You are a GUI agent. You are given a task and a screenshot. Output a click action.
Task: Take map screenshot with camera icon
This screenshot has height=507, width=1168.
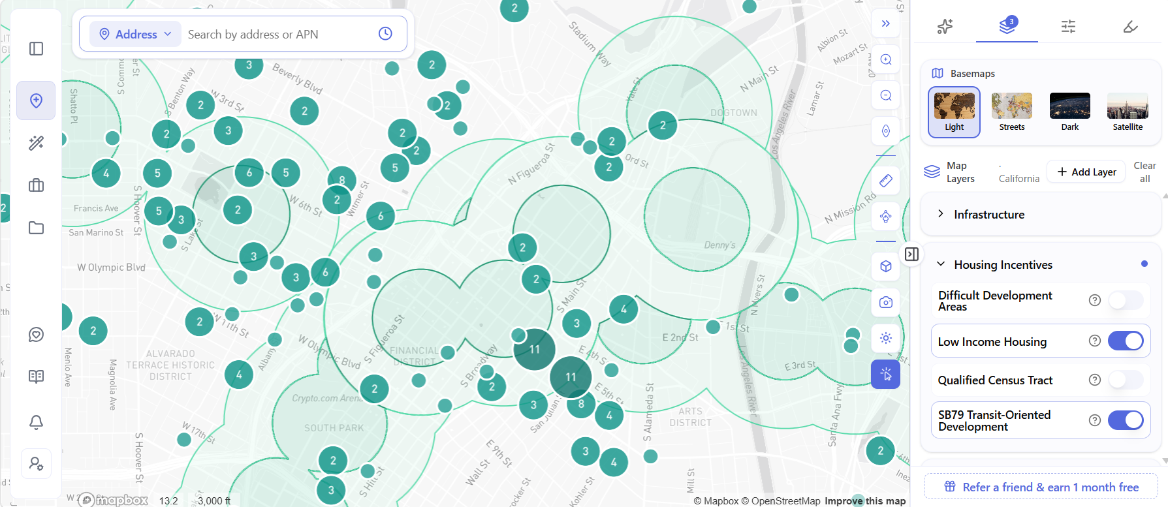pos(886,302)
